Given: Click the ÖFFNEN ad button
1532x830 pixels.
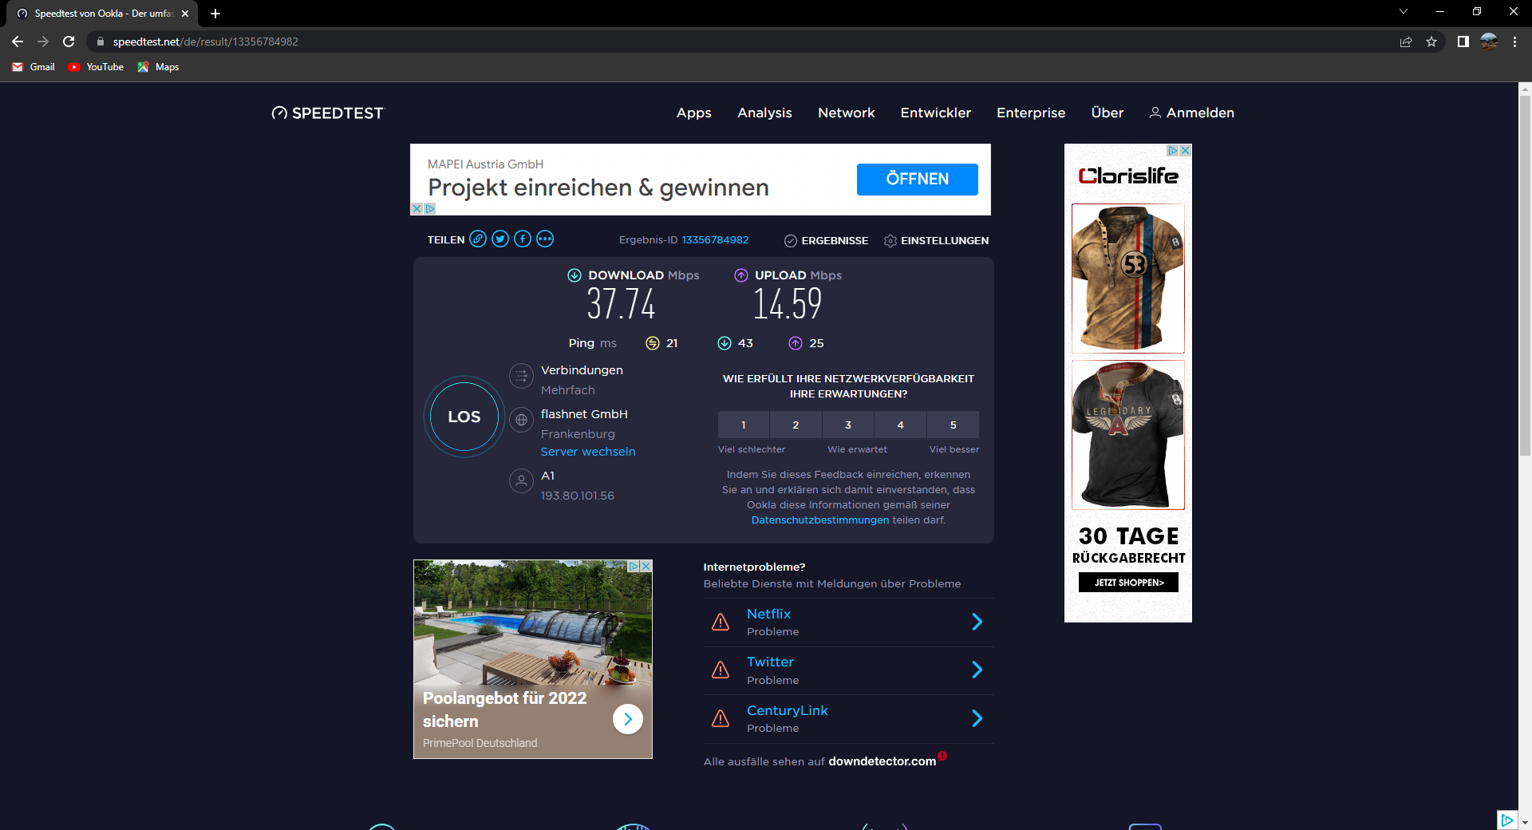Looking at the screenshot, I should pos(918,179).
